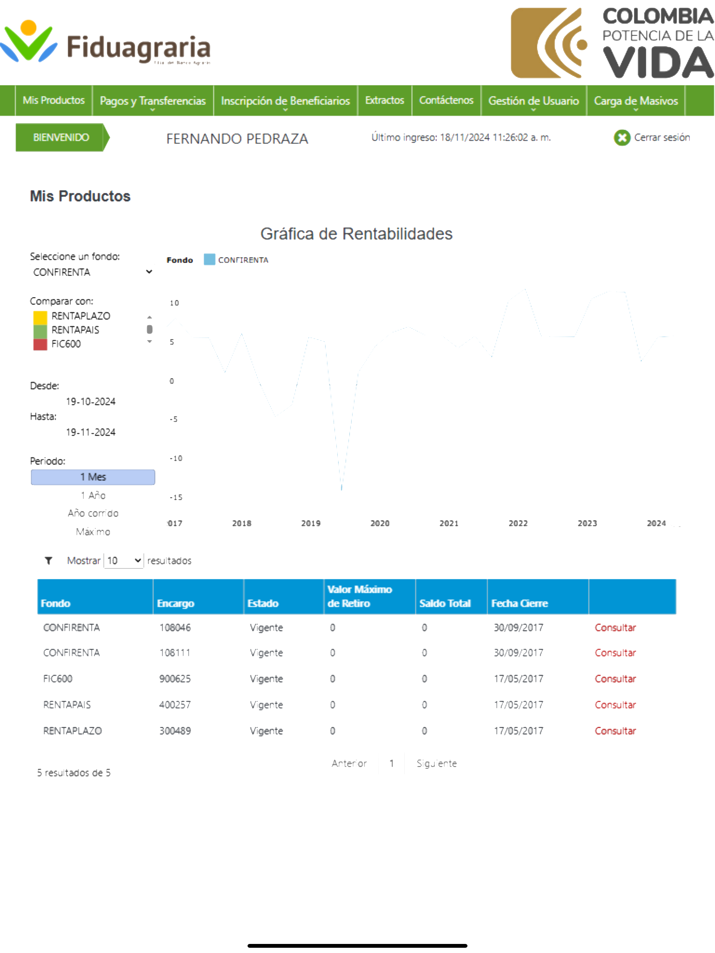Click scroll down arrow in Comparar con list
The height and width of the screenshot is (953, 715).
click(x=150, y=342)
